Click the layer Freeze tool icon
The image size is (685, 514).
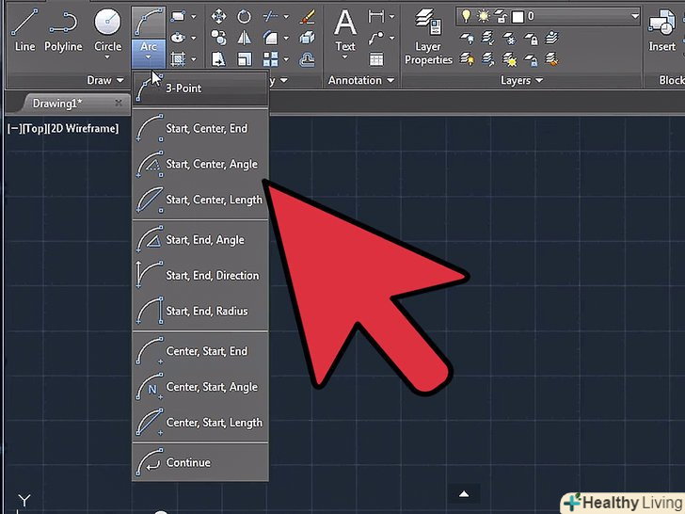[x=509, y=39]
